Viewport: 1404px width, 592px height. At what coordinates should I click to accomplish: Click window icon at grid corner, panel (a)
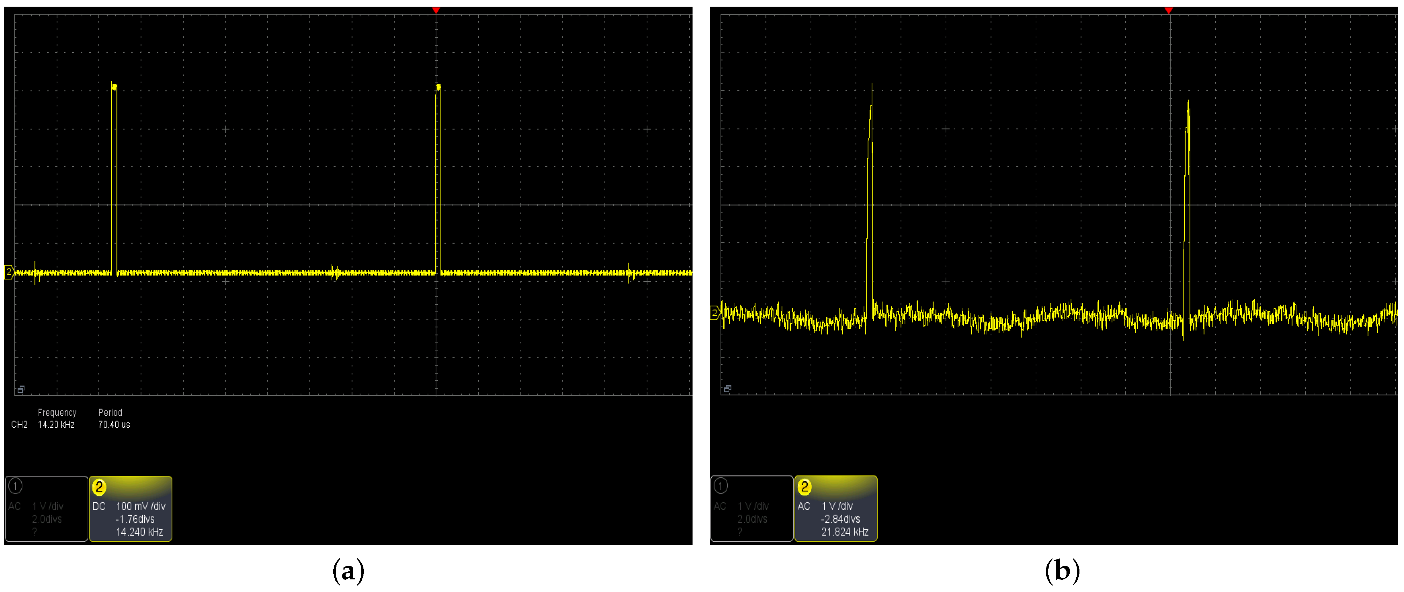21,389
